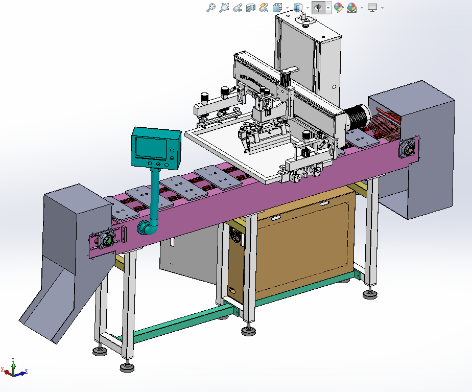Open View Settings monitor icon
Image resolution: width=472 pixels, height=392 pixels.
372,8
